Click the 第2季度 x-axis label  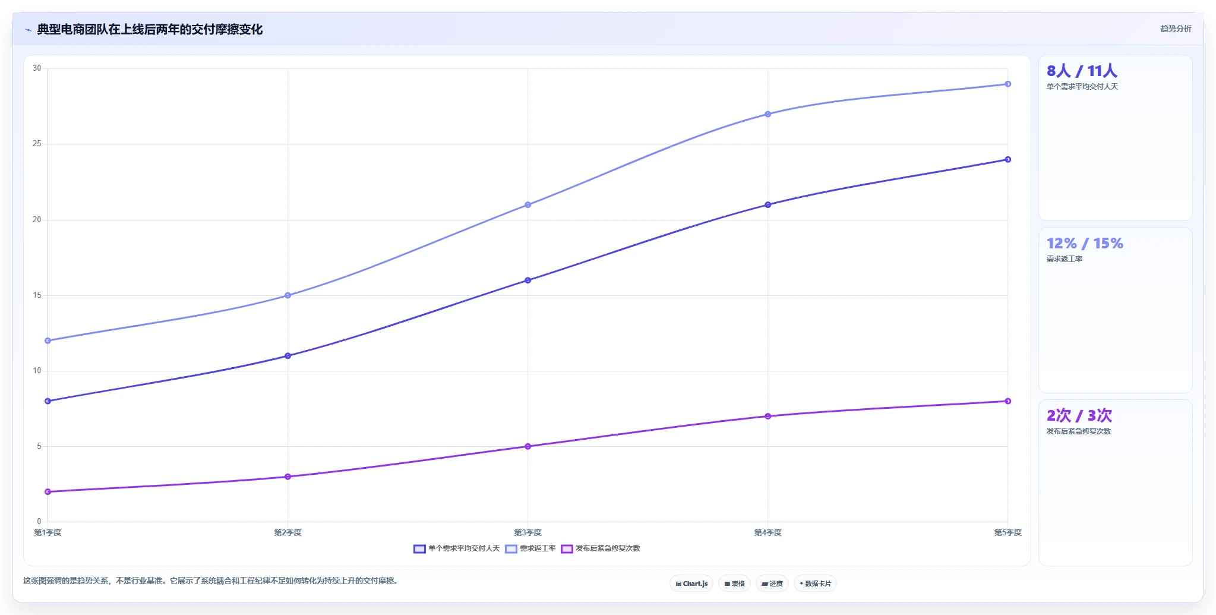click(x=288, y=532)
